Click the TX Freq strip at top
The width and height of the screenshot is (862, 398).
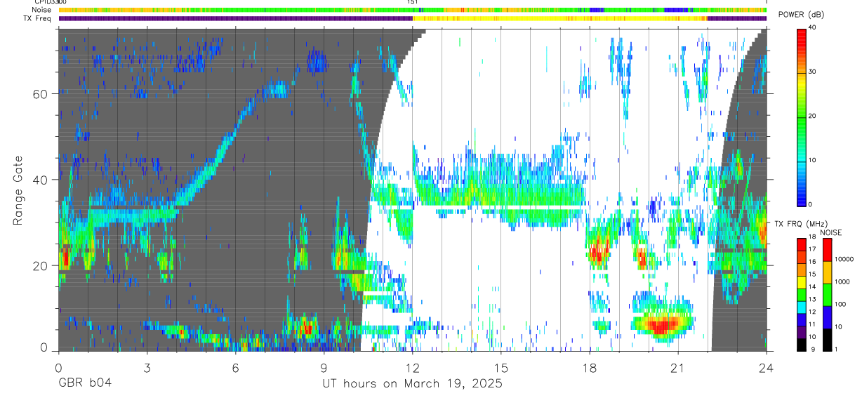[x=413, y=18]
